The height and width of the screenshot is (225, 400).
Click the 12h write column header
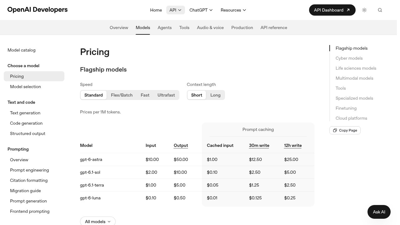293,145
